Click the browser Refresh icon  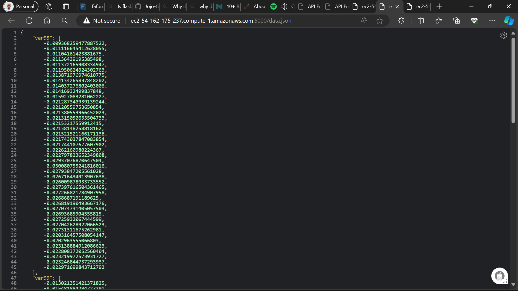[x=29, y=21]
